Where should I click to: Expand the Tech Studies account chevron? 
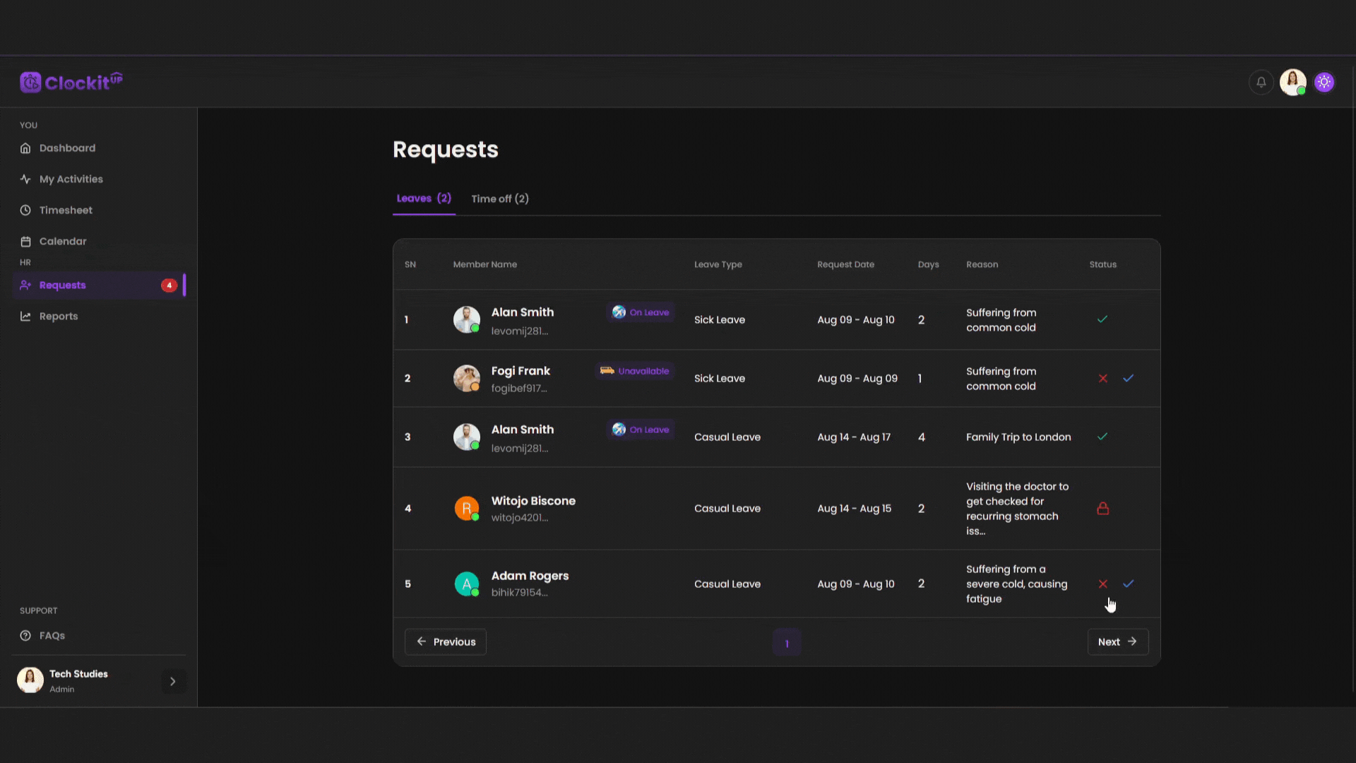point(172,681)
